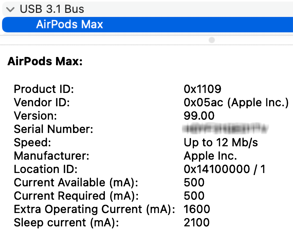Image resolution: width=293 pixels, height=233 pixels.
Task: Click the bold AirPods Max details heading
Action: [x=45, y=62]
